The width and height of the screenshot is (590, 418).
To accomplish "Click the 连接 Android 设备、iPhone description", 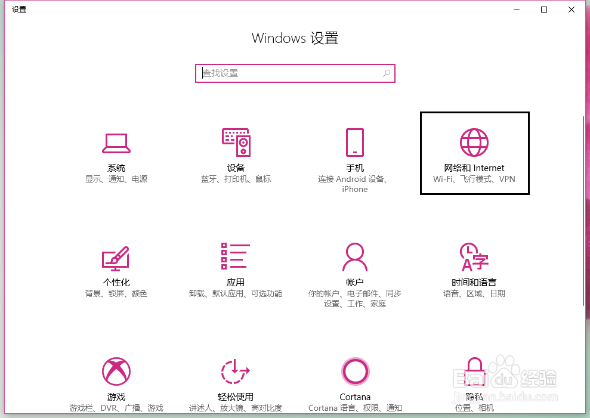I will (x=354, y=184).
